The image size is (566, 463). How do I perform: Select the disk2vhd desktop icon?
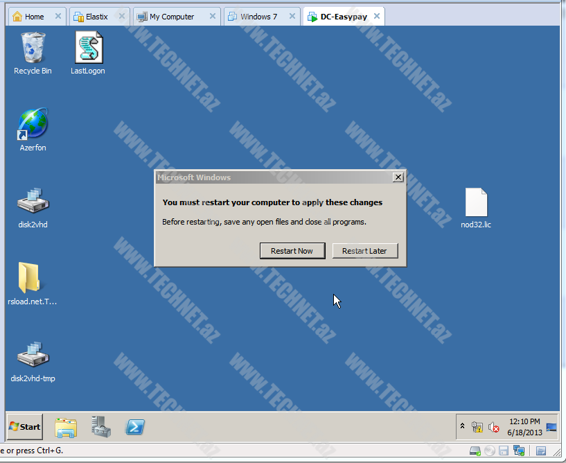pyautogui.click(x=33, y=202)
